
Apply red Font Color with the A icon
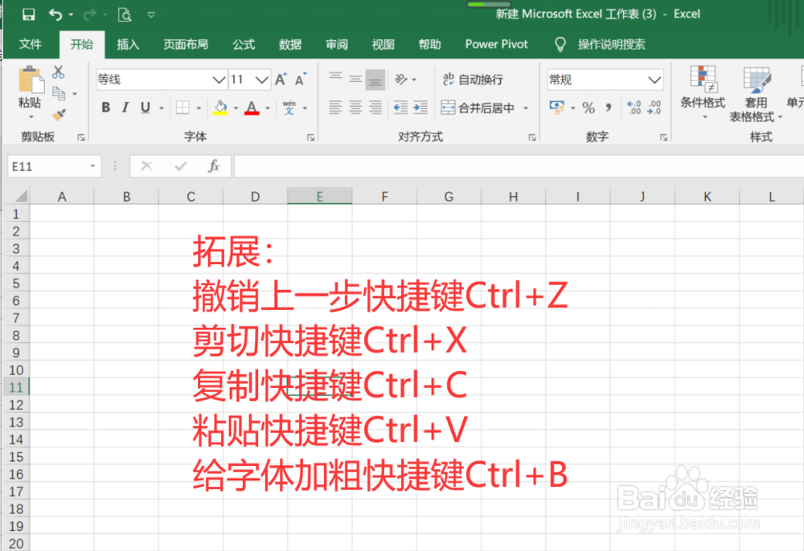252,107
